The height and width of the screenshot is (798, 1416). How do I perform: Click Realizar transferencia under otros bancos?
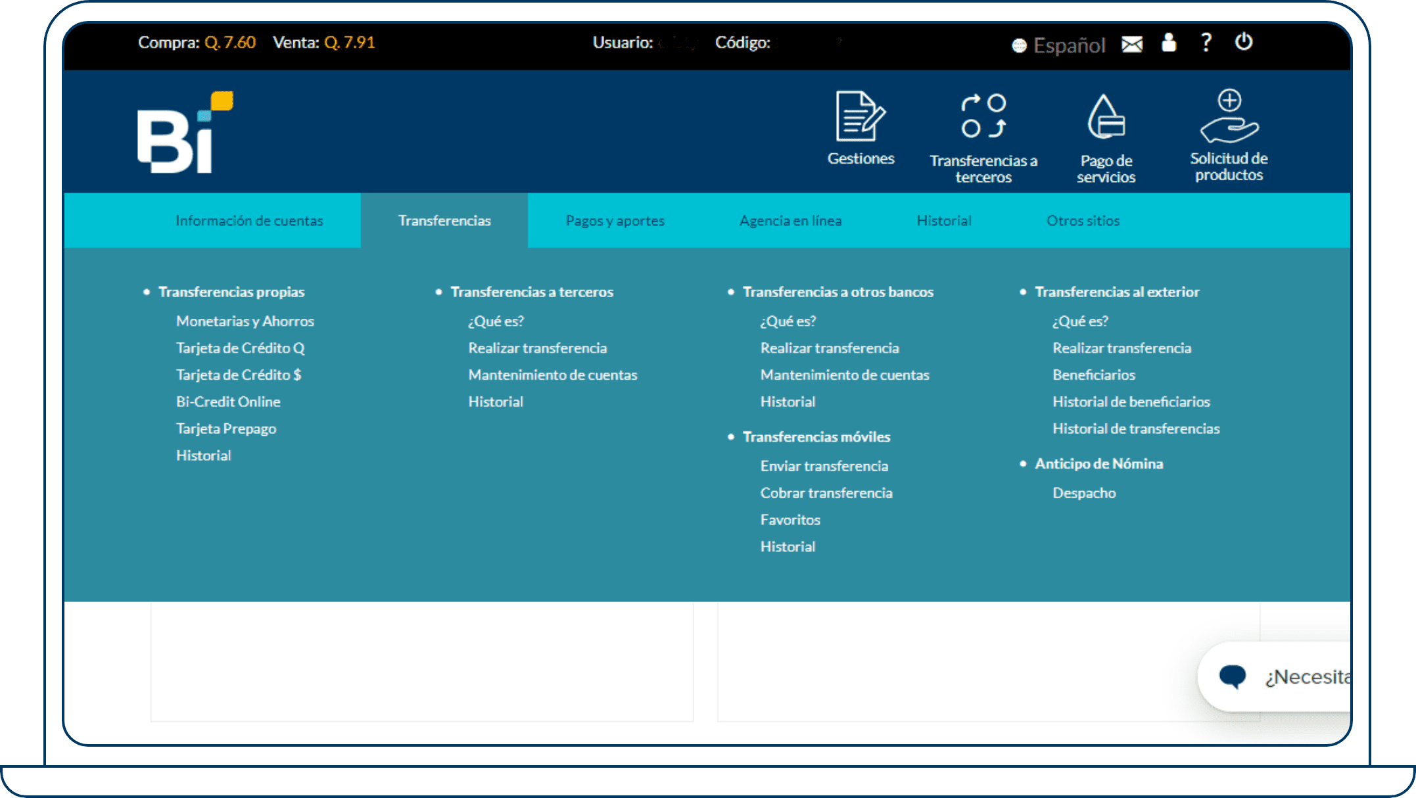(830, 348)
